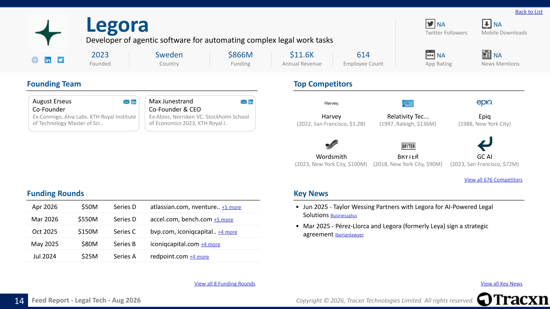Open Iberianlawyer news source link
550x309 pixels.
click(349, 235)
